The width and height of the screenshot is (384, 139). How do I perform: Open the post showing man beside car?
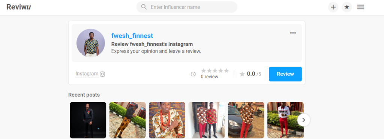246,120
